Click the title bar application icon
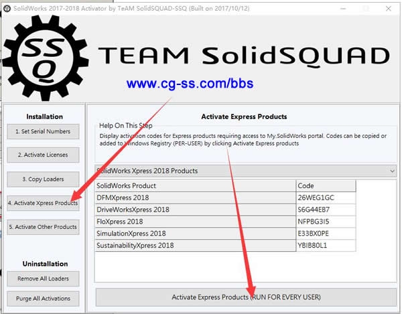The width and height of the screenshot is (402, 314). 6,5
